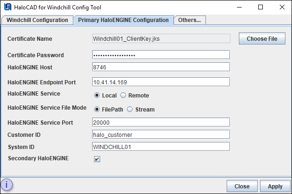The width and height of the screenshot is (292, 194).
Task: Click the Choose File button
Action: [262, 39]
